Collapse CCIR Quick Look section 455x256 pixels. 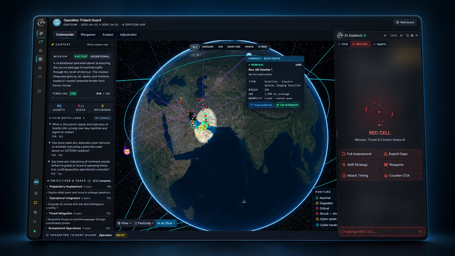50,118
